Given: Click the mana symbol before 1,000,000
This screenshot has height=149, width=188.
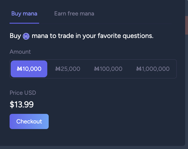Looking at the screenshot, I should tap(139, 69).
